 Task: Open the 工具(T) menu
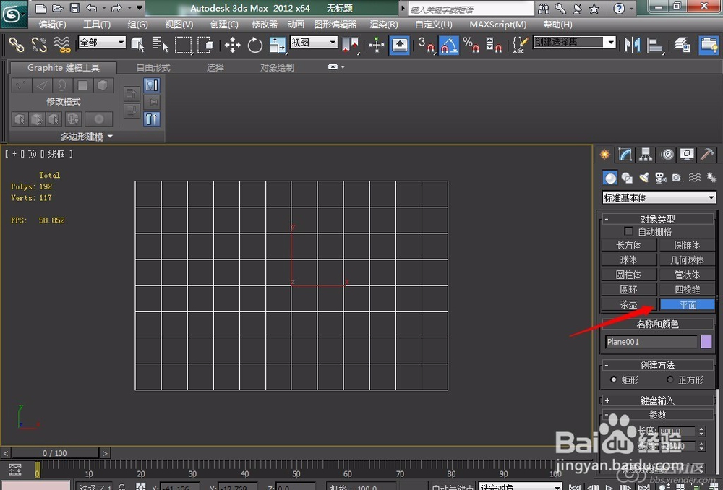(97, 25)
